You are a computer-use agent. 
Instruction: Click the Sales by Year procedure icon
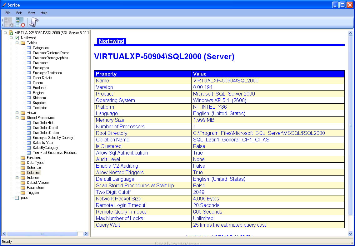29,142
